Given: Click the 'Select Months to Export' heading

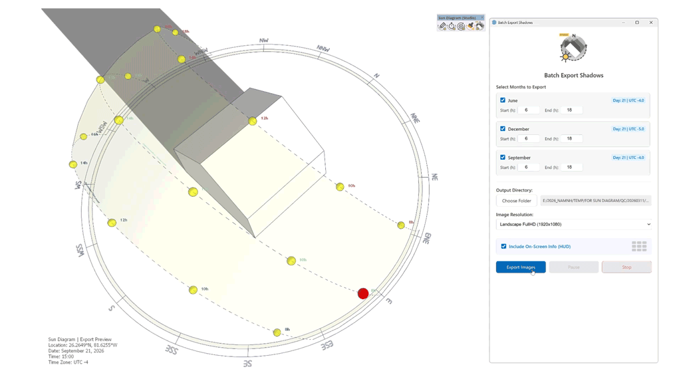Looking at the screenshot, I should pyautogui.click(x=521, y=87).
